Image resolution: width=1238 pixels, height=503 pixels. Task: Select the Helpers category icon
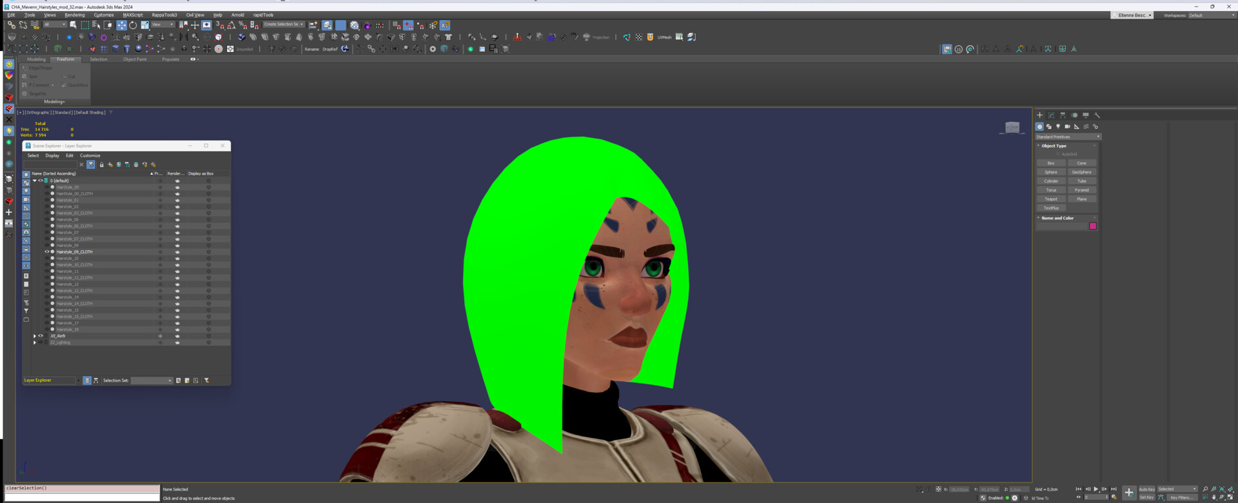coord(1076,126)
